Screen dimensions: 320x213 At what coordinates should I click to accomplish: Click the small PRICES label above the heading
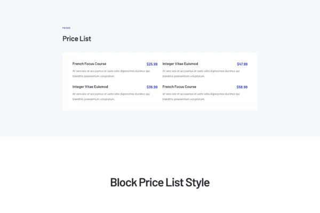[66, 28]
